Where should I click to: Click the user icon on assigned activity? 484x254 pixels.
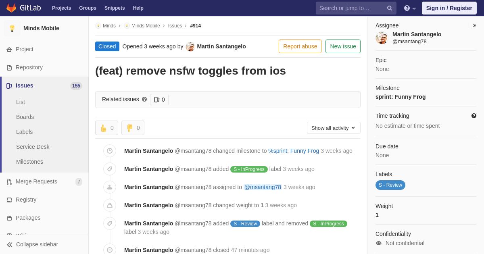point(110,187)
